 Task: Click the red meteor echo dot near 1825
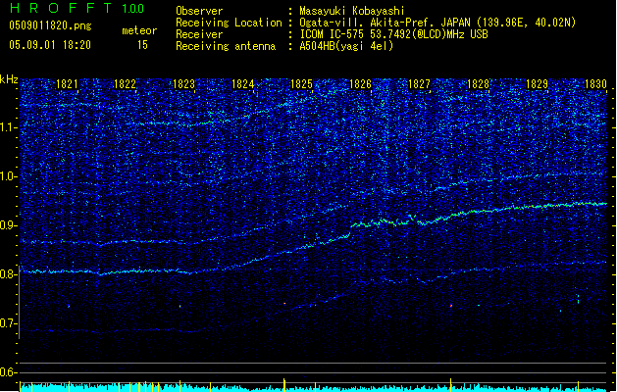[284, 304]
